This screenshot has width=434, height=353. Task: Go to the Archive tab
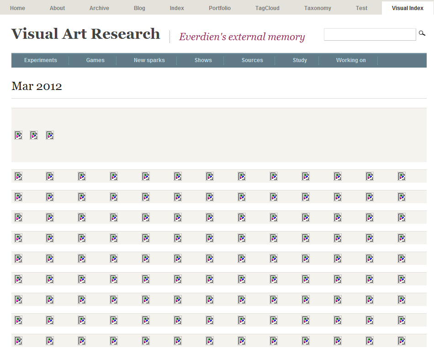(x=99, y=8)
